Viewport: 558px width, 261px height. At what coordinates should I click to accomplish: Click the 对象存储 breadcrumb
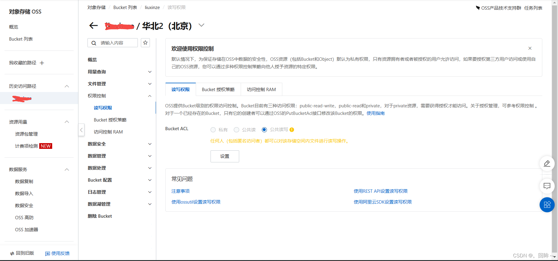click(97, 8)
